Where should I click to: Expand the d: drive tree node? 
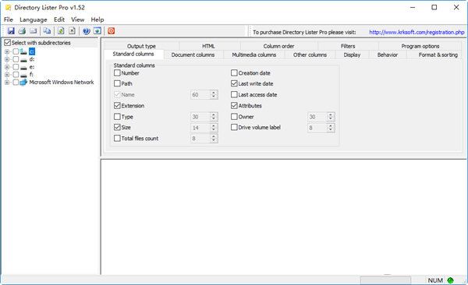pyautogui.click(x=7, y=59)
